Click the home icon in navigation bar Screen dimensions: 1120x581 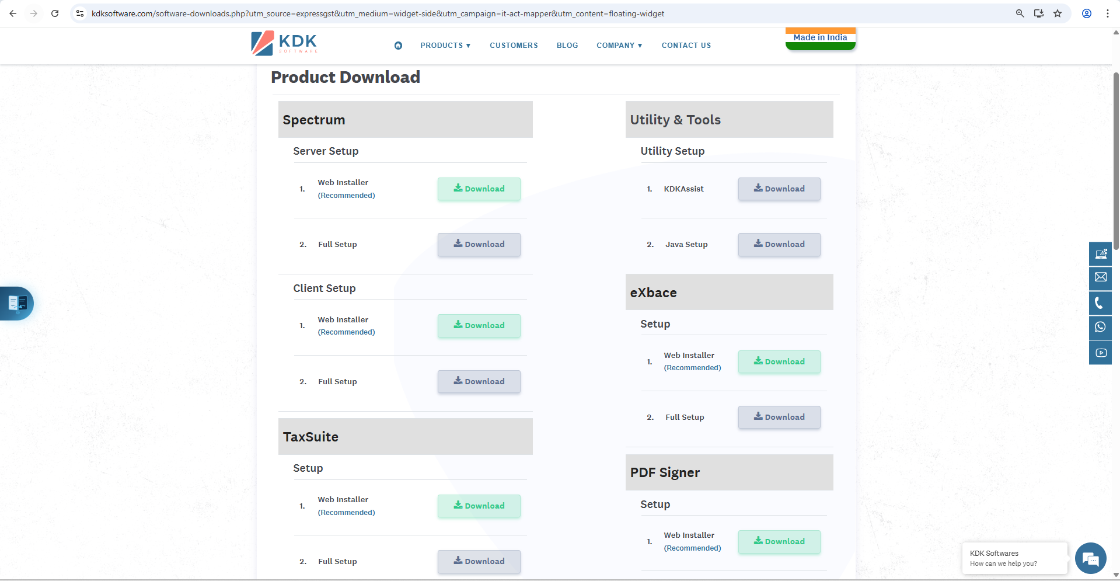pyautogui.click(x=398, y=46)
